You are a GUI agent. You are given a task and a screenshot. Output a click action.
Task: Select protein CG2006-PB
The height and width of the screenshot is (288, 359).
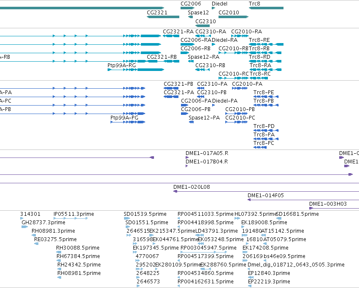[x=184, y=114]
